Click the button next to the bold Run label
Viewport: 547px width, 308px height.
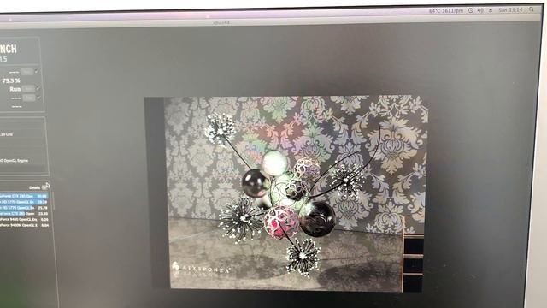28,89
